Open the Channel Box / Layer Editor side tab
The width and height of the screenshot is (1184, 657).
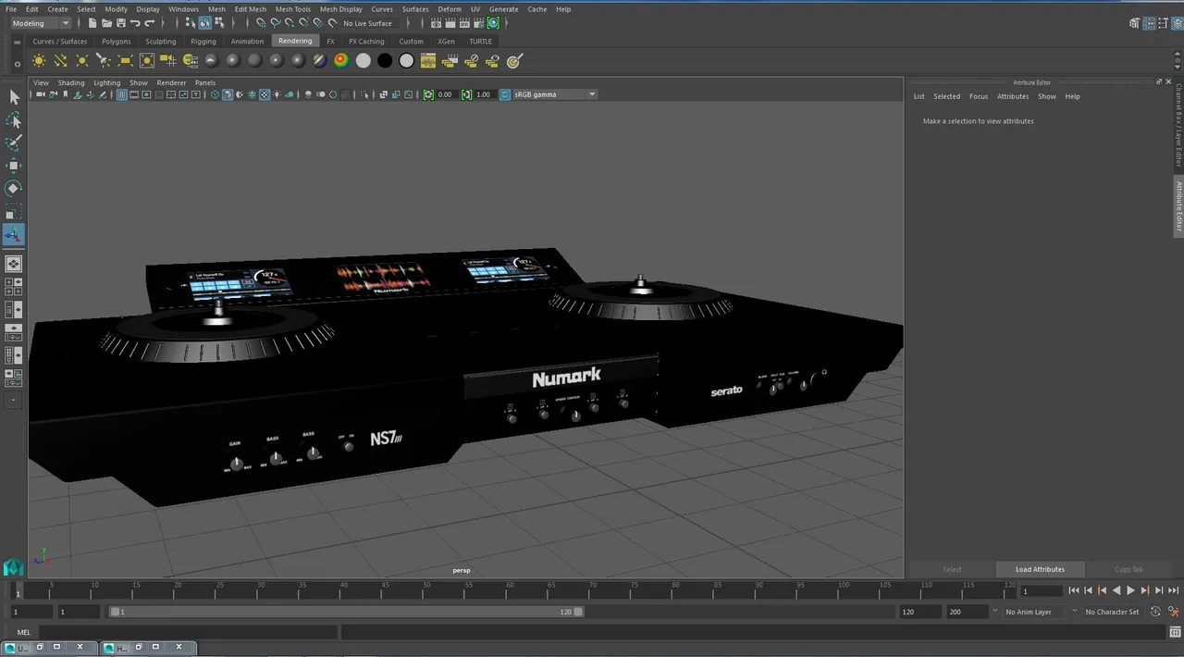tap(1178, 125)
